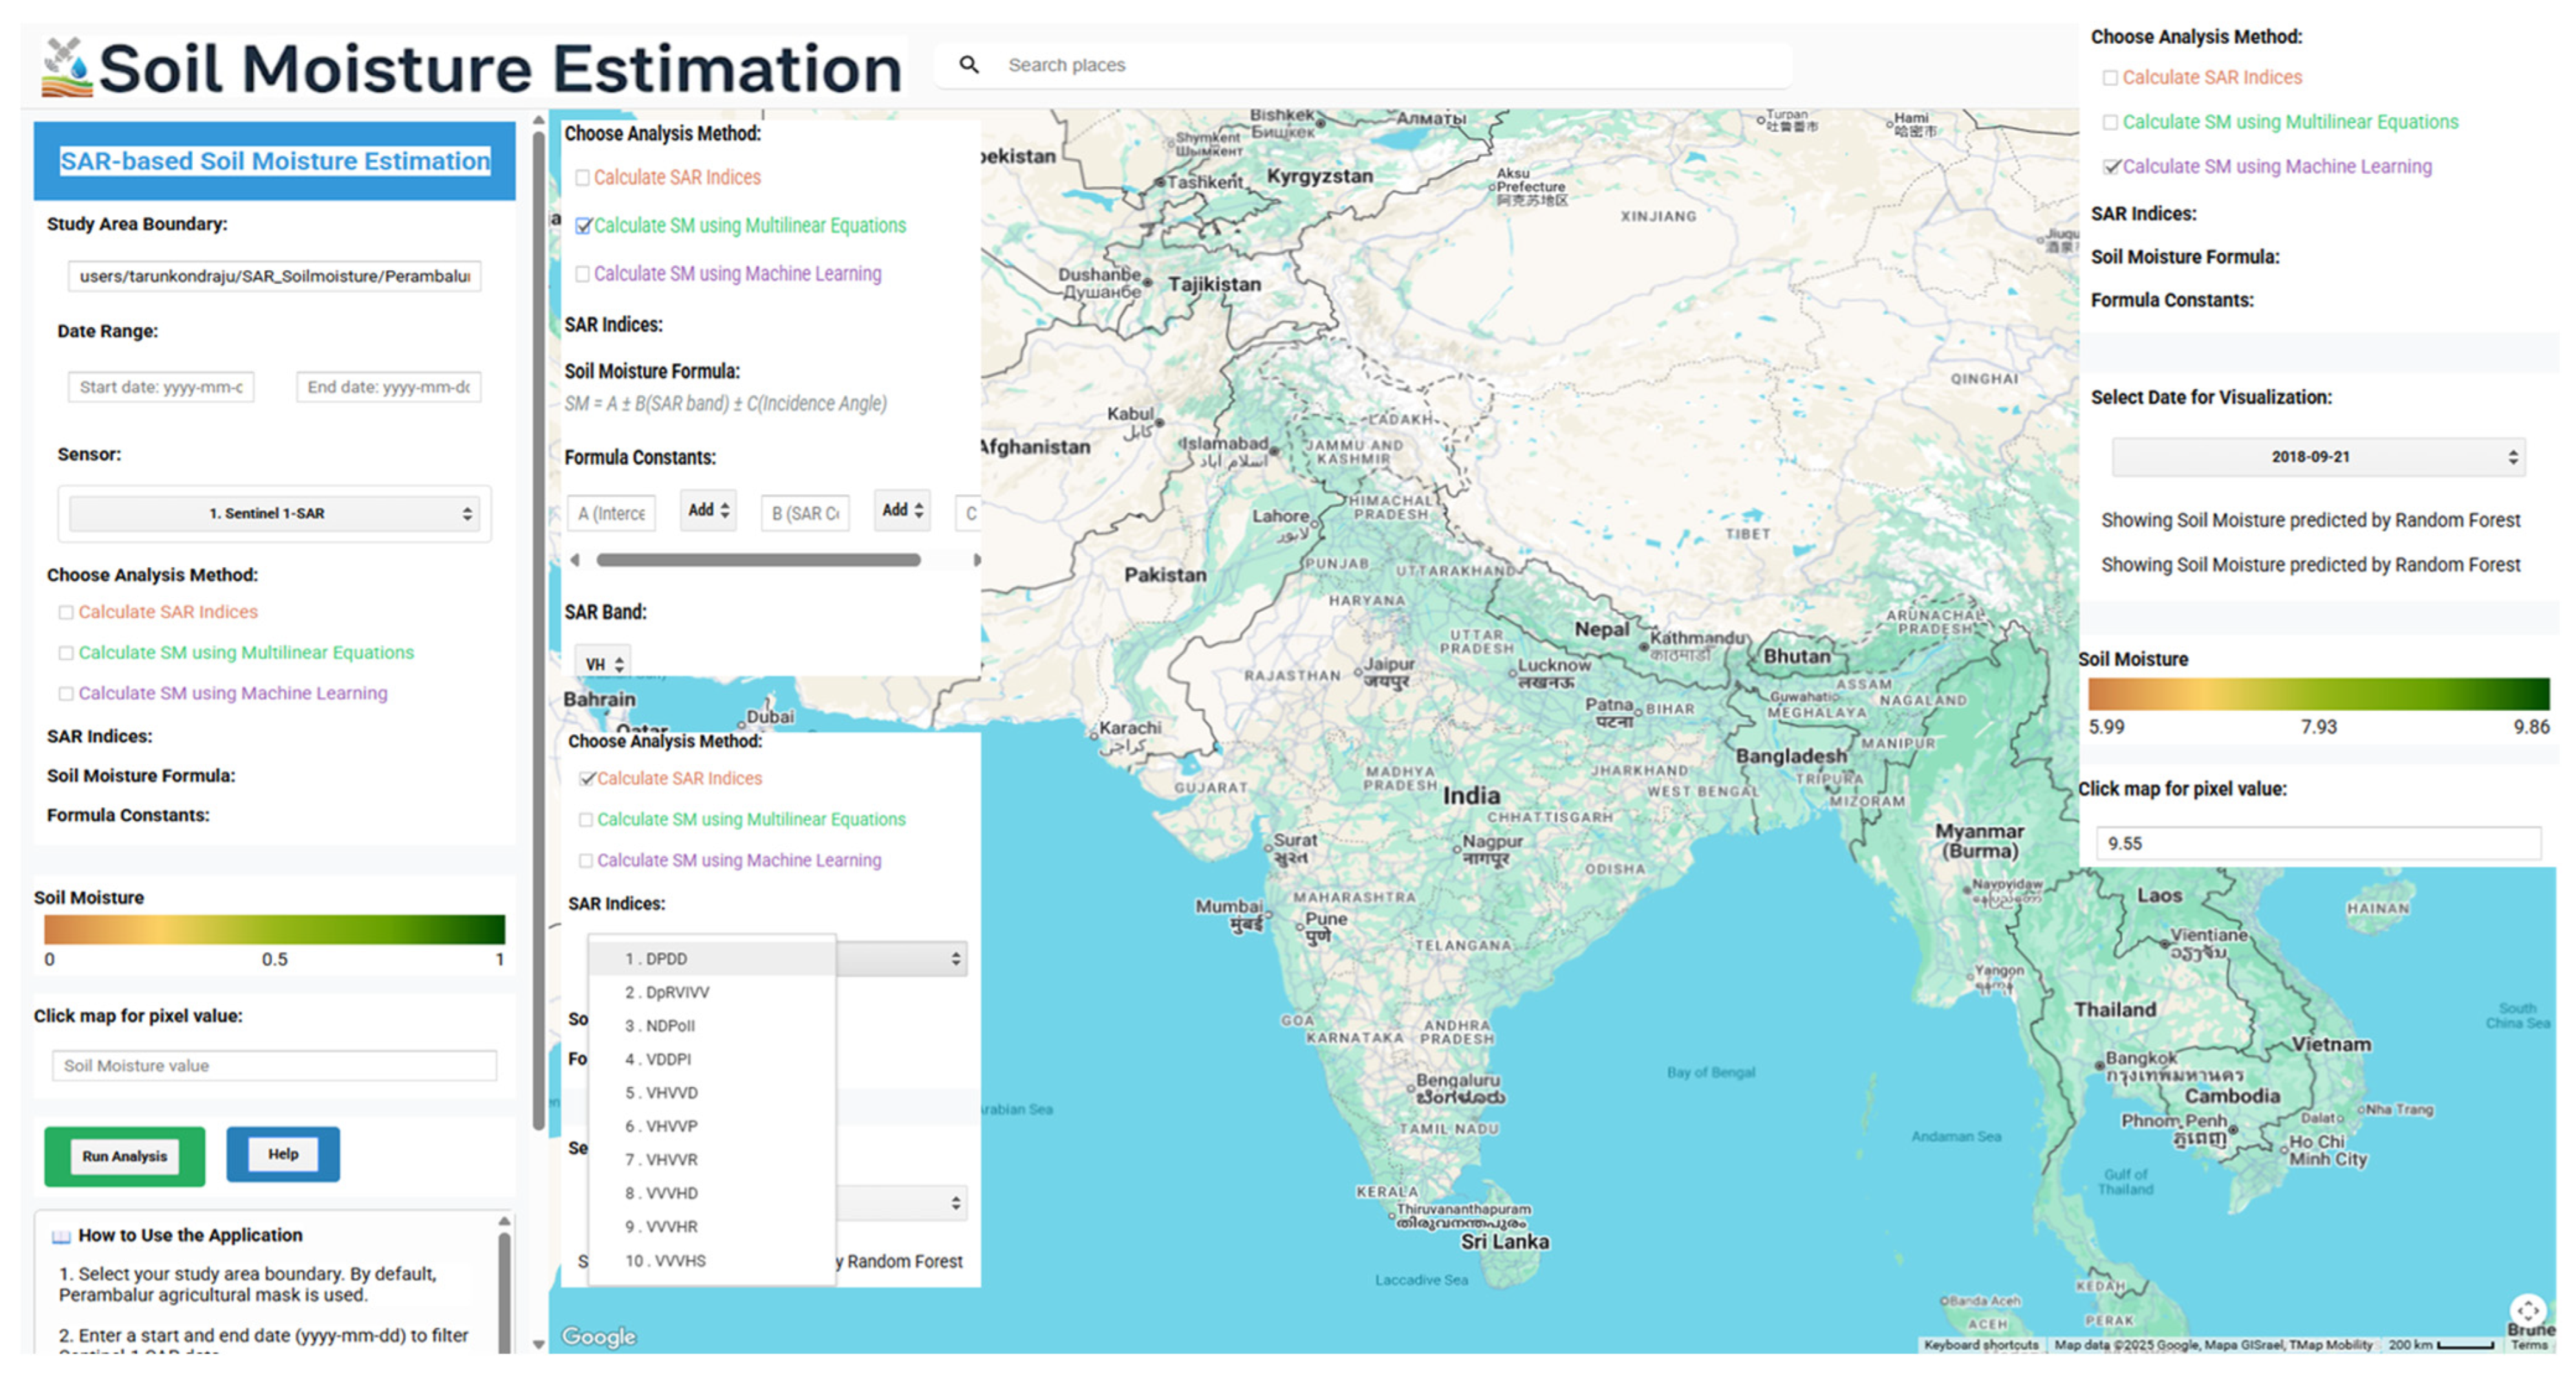The height and width of the screenshot is (1377, 2576).
Task: Uncheck checked Calculate SM using Machine Learning
Action: pos(2110,167)
